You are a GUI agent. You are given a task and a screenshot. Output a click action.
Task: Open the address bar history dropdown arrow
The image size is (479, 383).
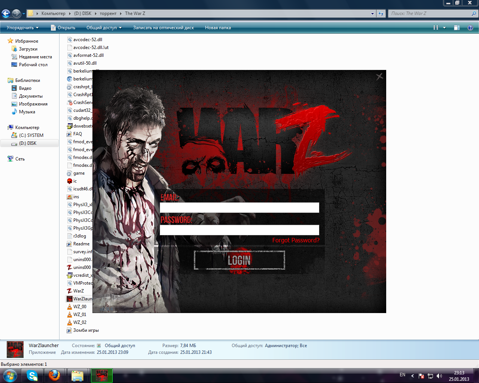(x=372, y=13)
